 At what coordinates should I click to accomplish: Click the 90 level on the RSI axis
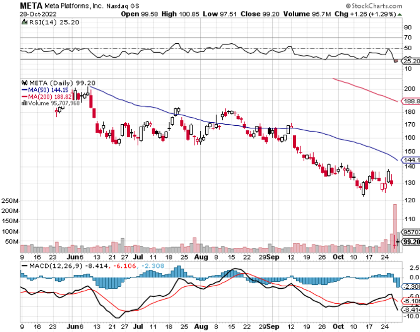408,27
